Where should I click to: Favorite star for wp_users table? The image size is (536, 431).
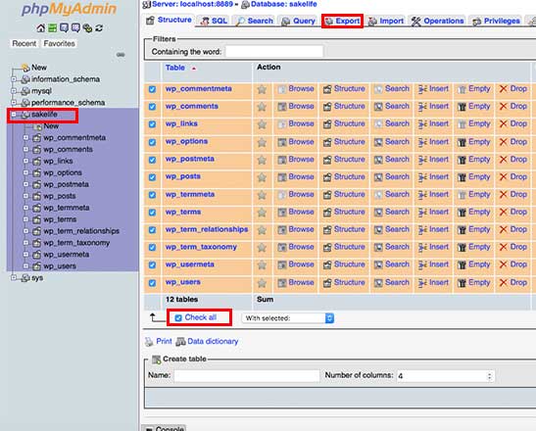tap(262, 283)
